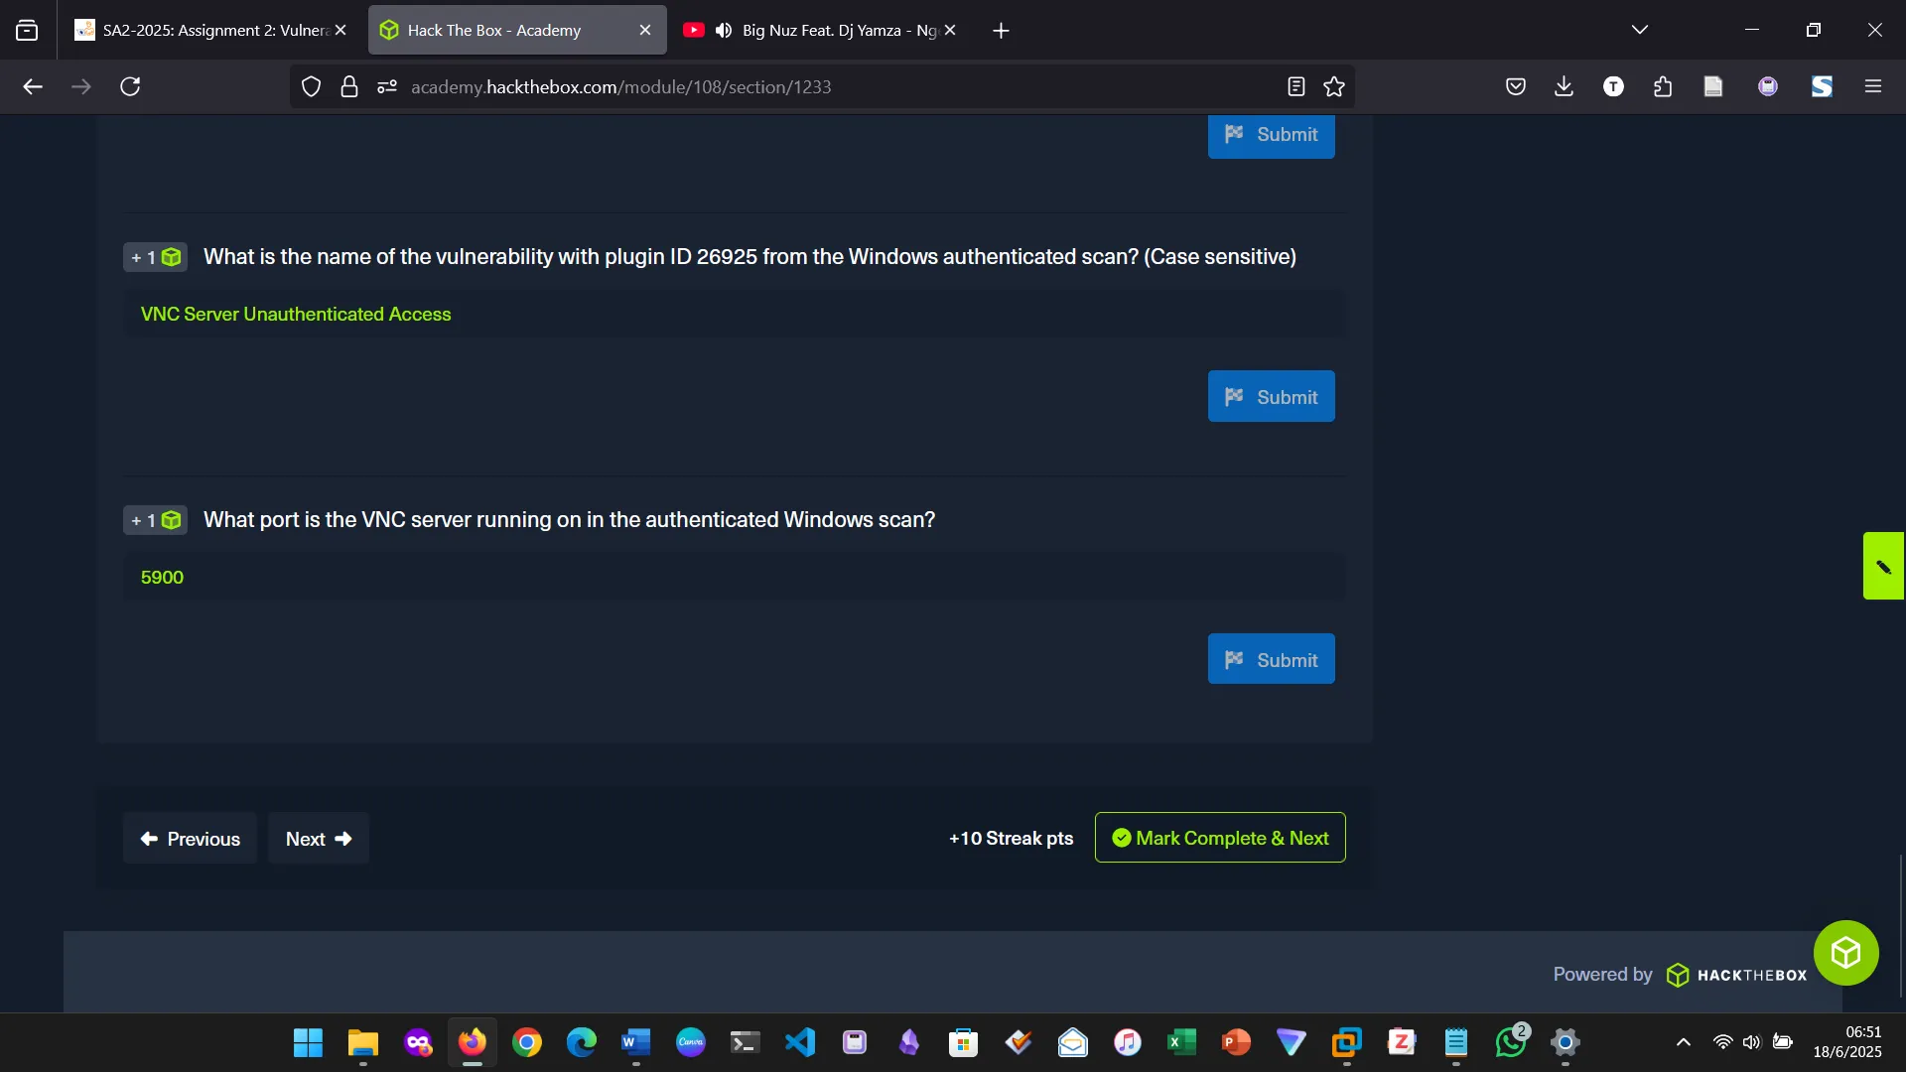Open the Firefox downloads icon
The height and width of the screenshot is (1072, 1906).
click(x=1564, y=86)
